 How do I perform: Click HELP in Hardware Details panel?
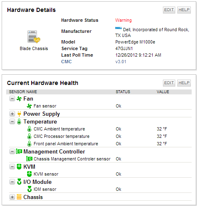click(184, 10)
